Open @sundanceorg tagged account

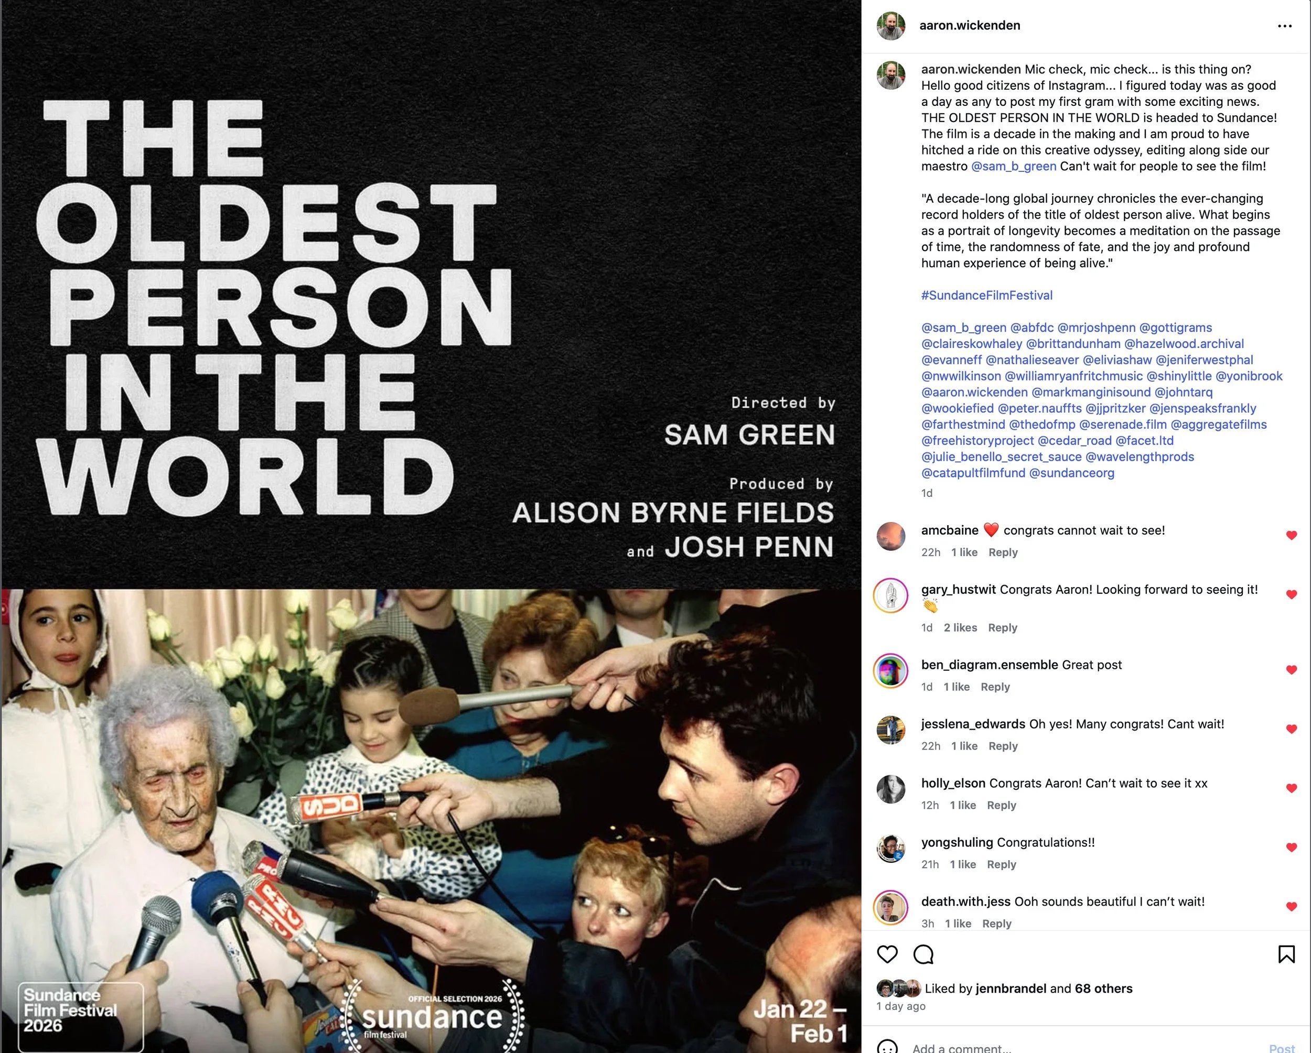click(1071, 473)
